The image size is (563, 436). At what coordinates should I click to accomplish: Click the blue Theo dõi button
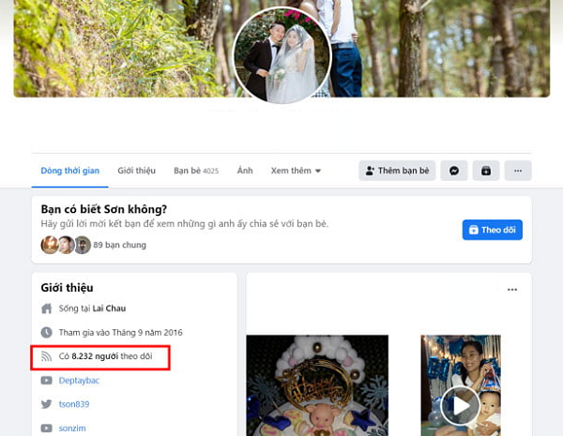click(x=493, y=230)
